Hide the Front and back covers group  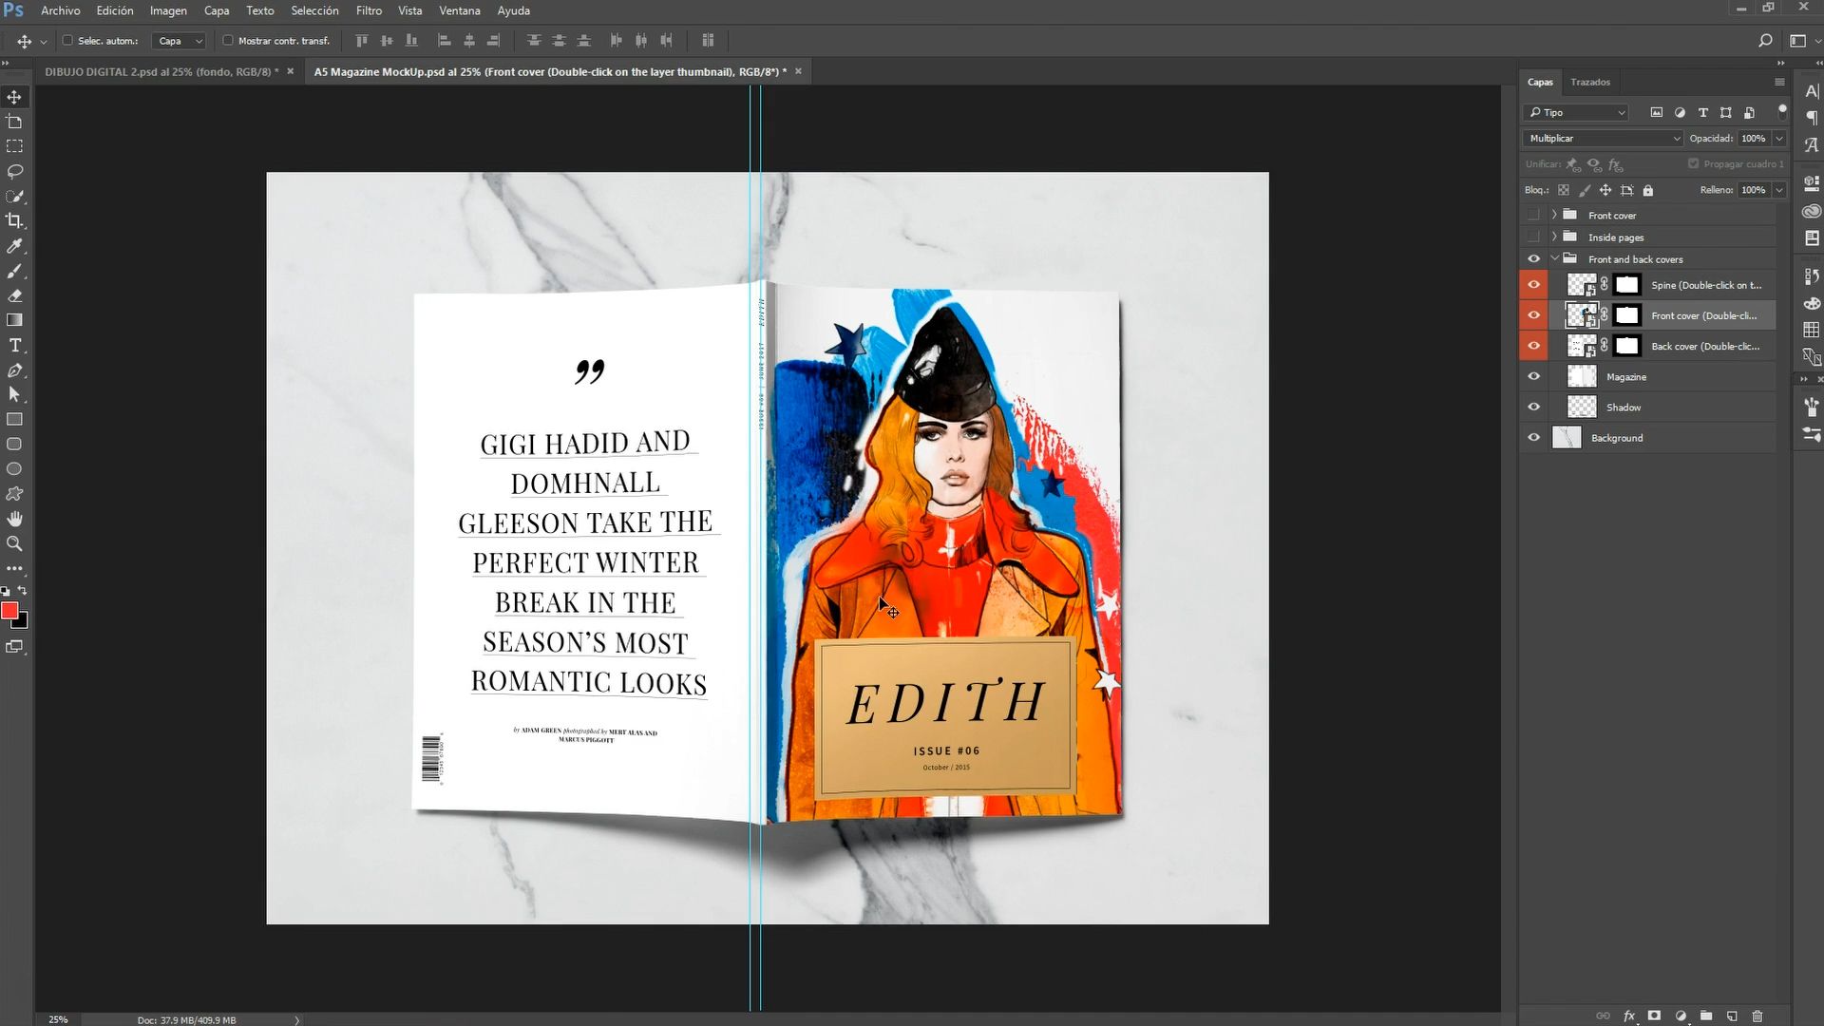pos(1533,259)
